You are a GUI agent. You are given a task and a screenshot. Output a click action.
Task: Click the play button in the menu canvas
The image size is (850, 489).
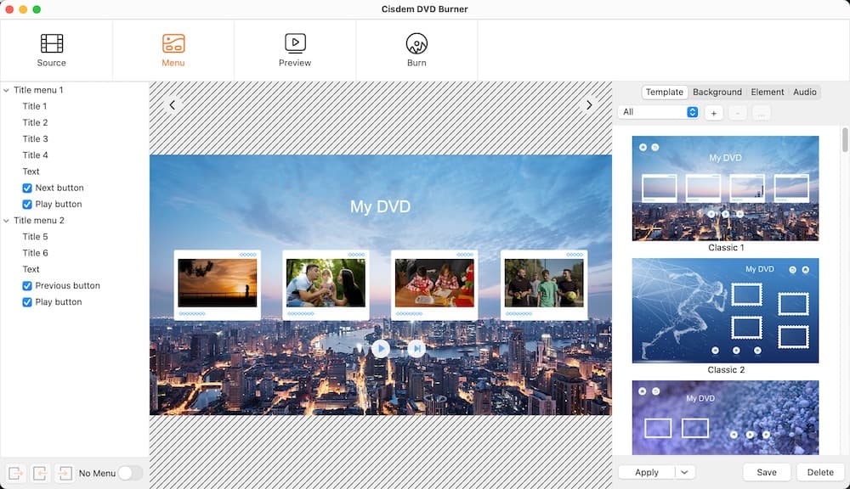coord(381,348)
